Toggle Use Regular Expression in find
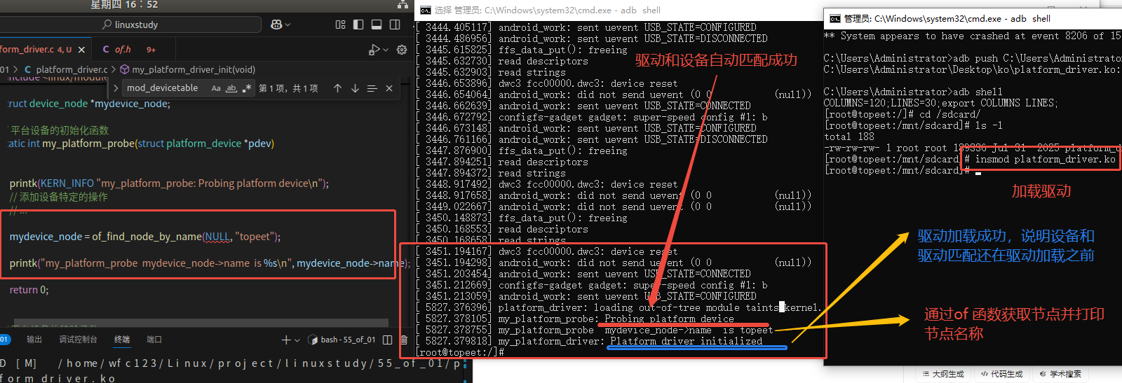 tap(246, 88)
